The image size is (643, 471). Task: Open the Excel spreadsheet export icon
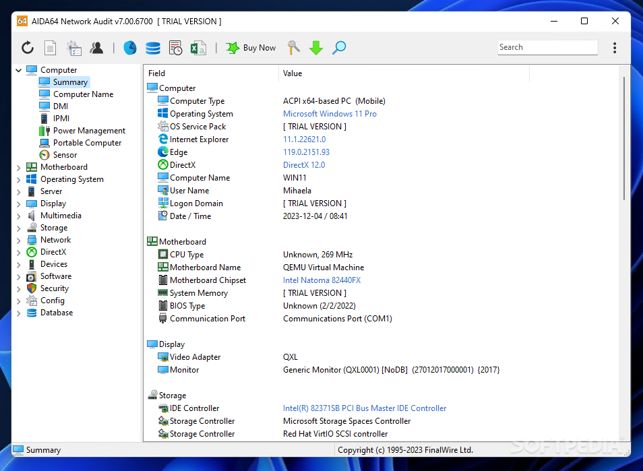[198, 48]
